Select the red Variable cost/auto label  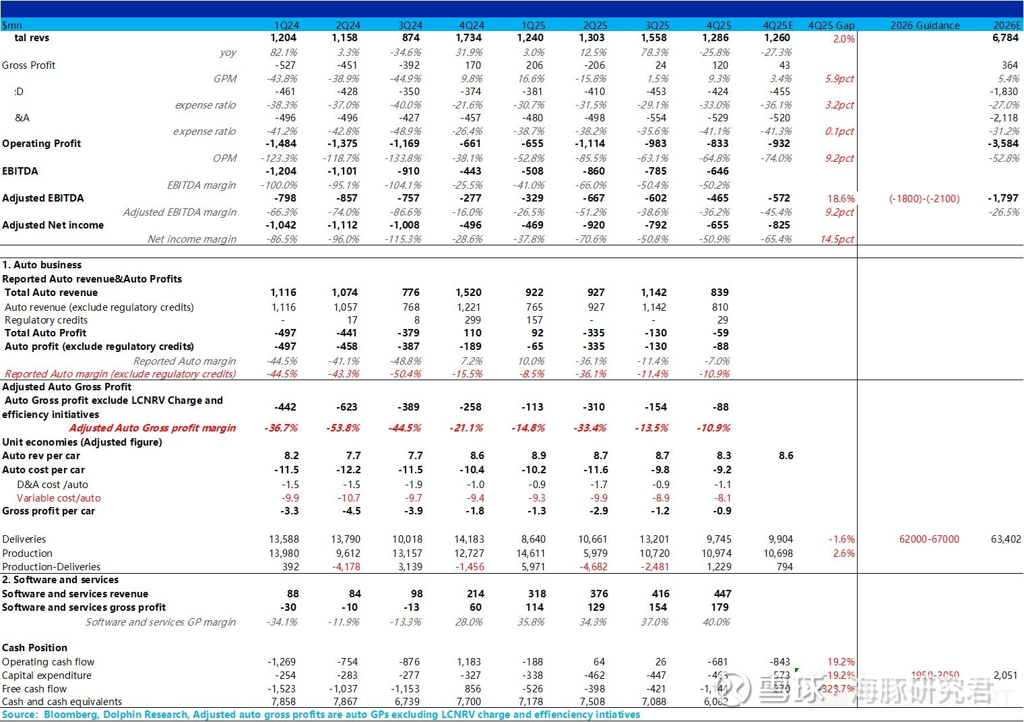[x=59, y=498]
